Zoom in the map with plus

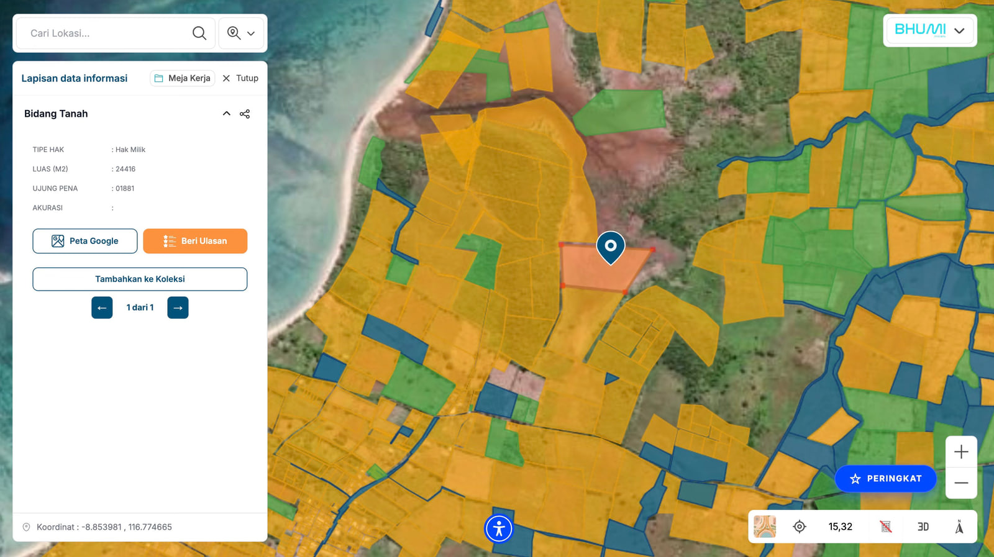click(961, 451)
